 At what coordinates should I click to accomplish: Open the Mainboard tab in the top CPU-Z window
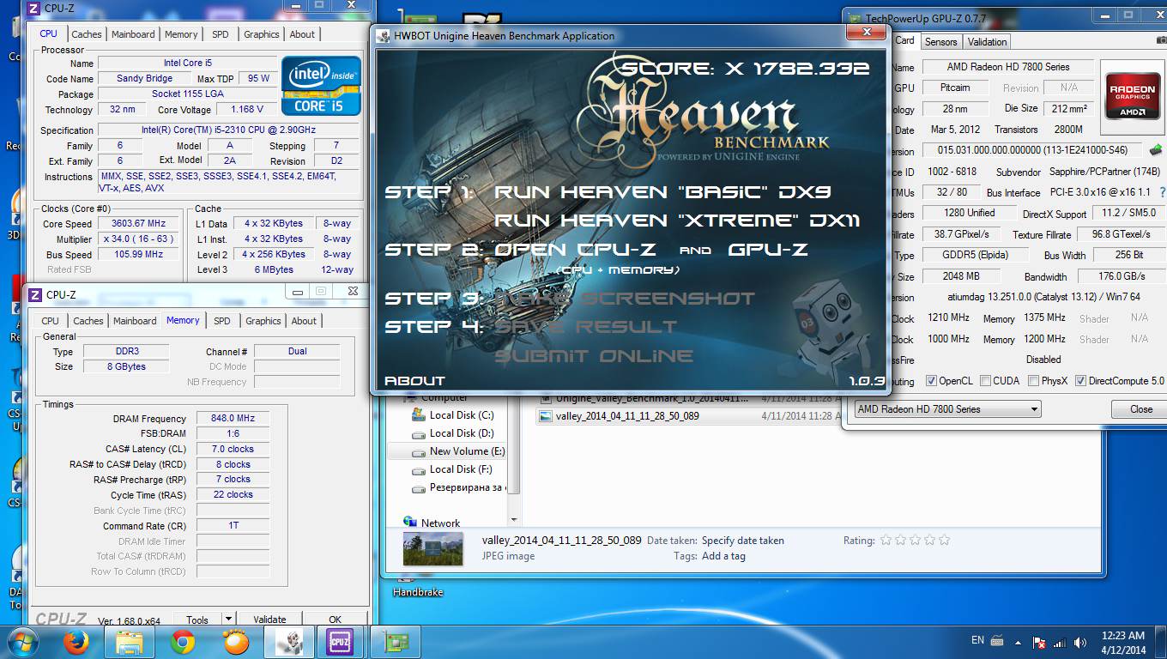click(x=133, y=34)
